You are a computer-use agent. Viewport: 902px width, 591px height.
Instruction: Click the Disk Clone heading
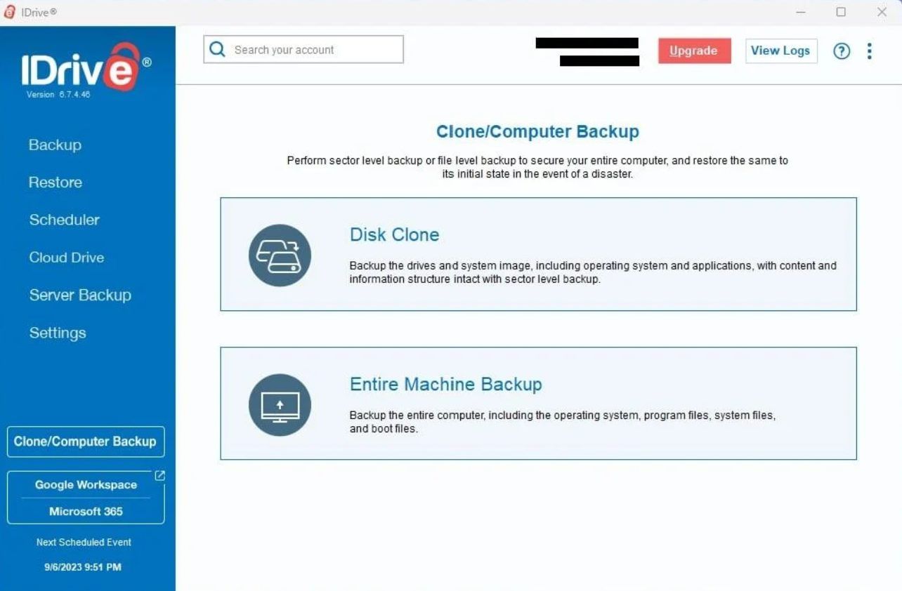point(394,234)
